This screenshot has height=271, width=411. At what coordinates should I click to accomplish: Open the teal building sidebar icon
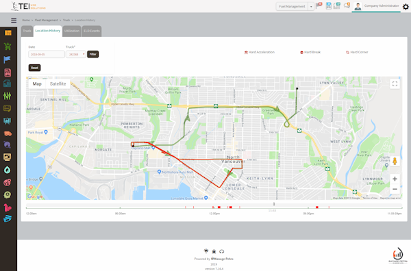point(8,83)
